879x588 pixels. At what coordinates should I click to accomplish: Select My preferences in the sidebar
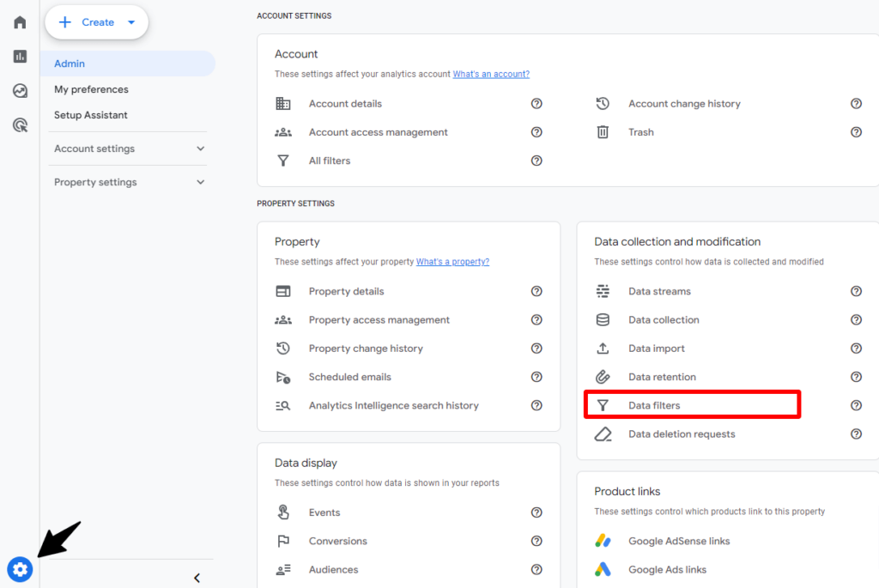(91, 89)
